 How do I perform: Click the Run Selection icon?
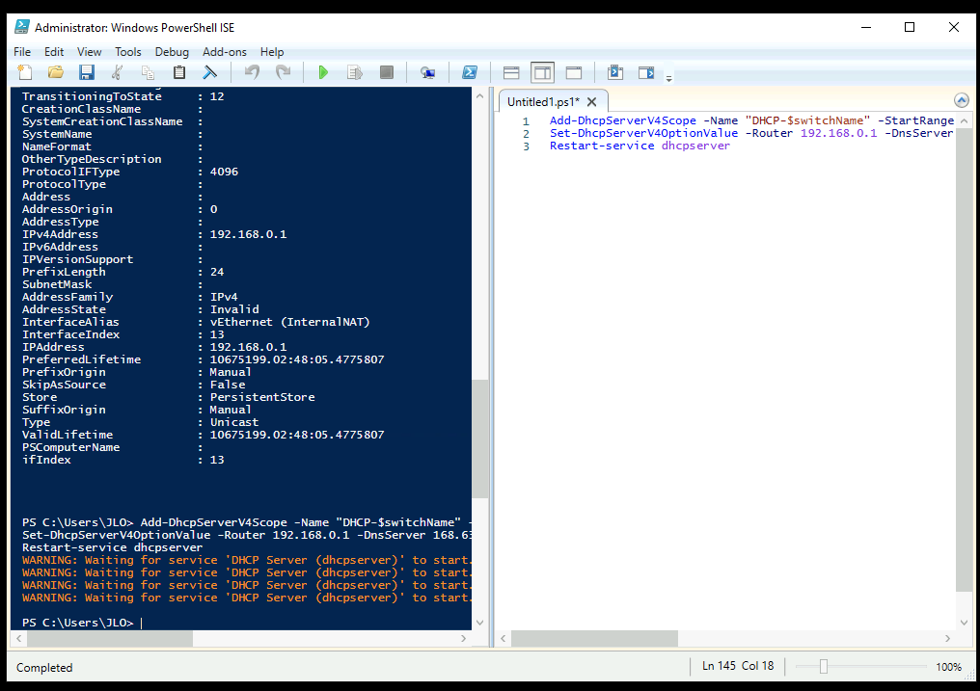354,72
